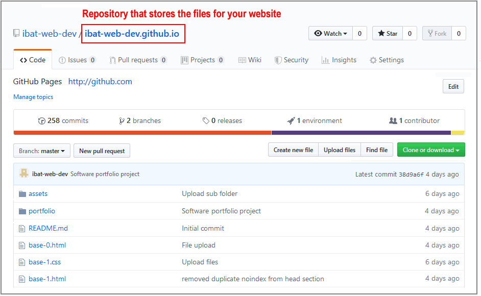Click Find file button
This screenshot has height=296, width=481.
click(377, 150)
